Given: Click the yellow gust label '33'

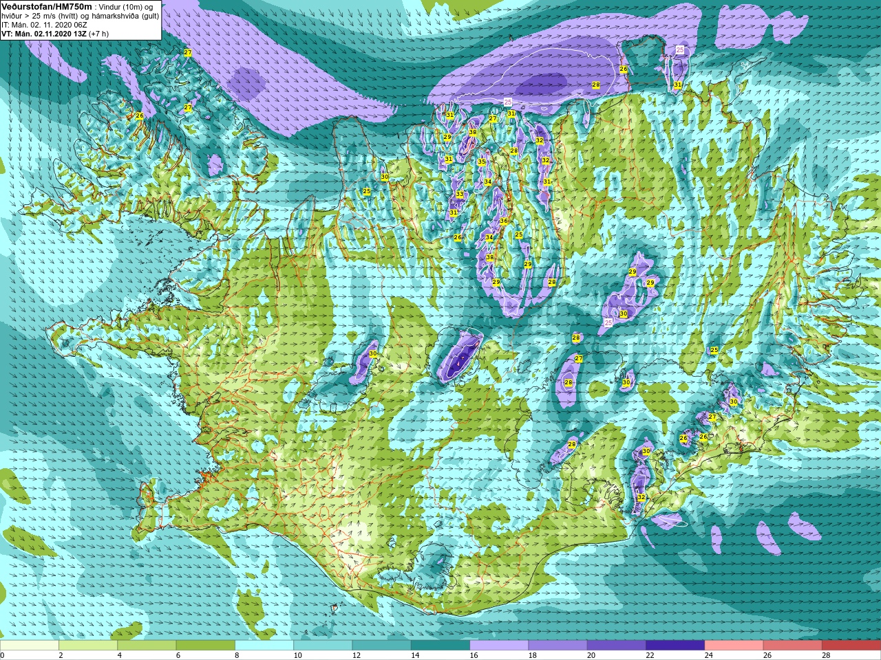Looking at the screenshot, I should click(x=459, y=195).
